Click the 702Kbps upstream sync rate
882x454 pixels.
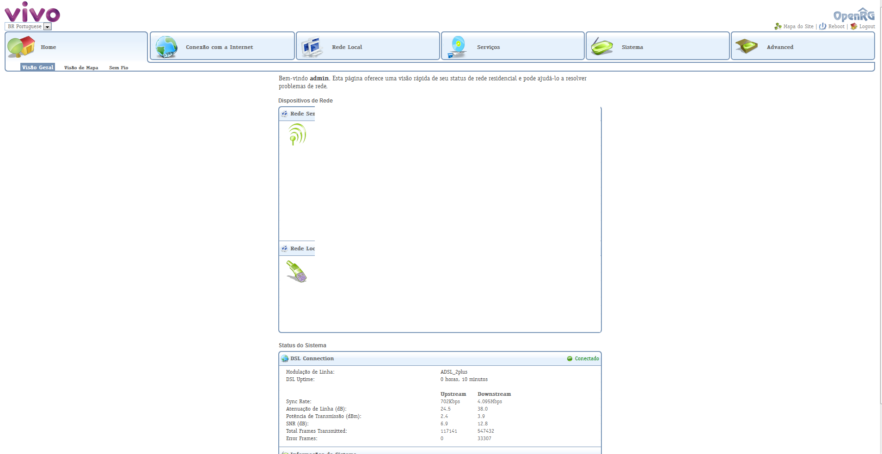[450, 402]
